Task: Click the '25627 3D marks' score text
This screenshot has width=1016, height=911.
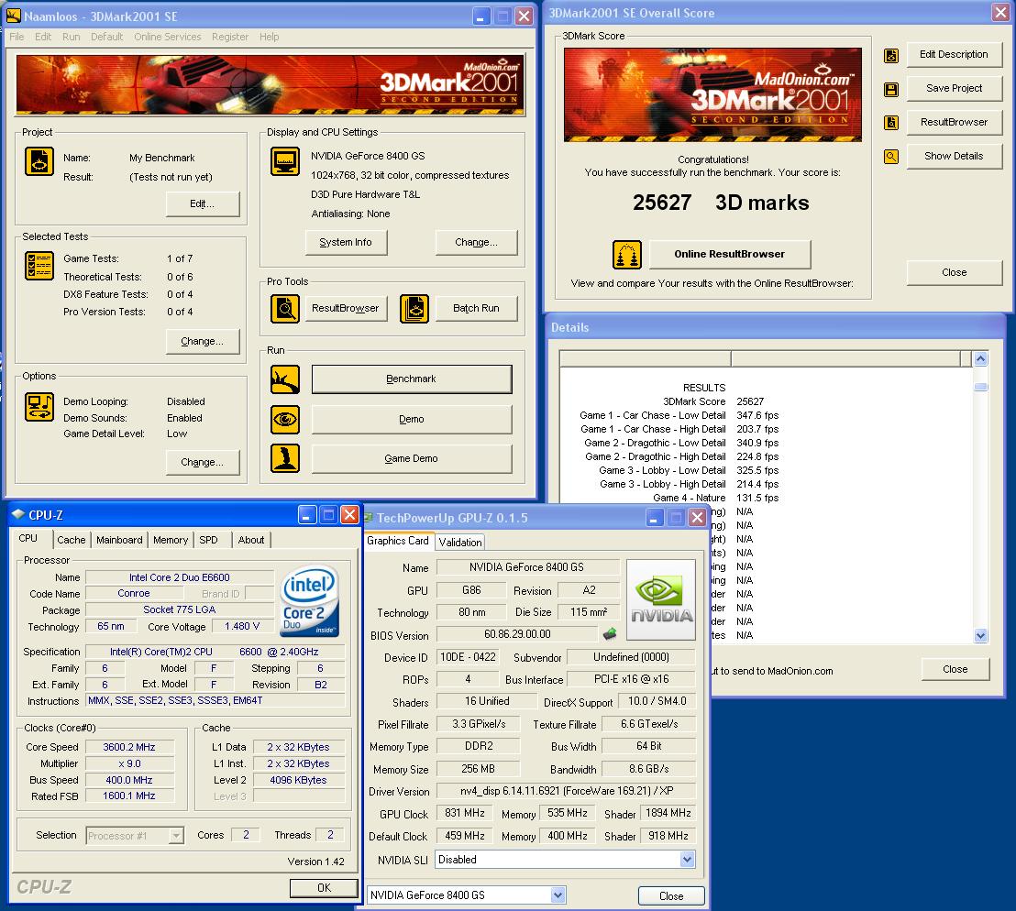Action: [721, 203]
